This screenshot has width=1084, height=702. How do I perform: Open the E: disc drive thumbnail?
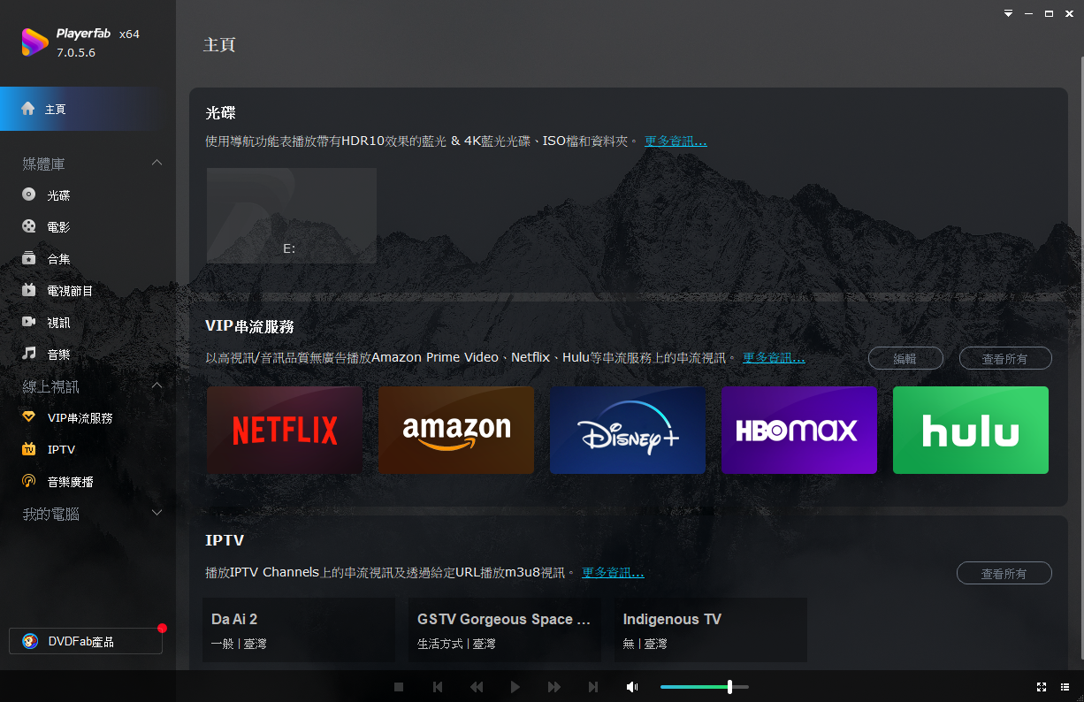(x=292, y=216)
